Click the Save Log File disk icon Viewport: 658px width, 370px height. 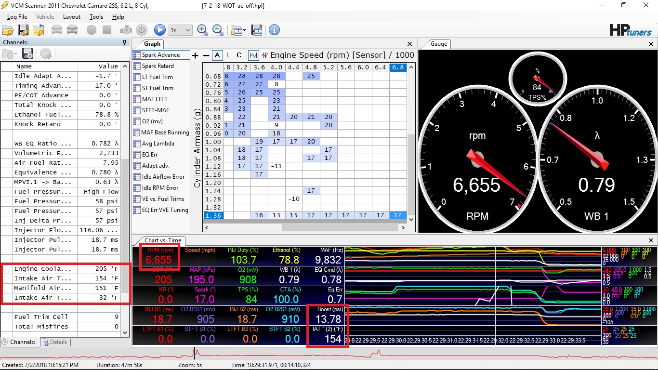tap(23, 30)
